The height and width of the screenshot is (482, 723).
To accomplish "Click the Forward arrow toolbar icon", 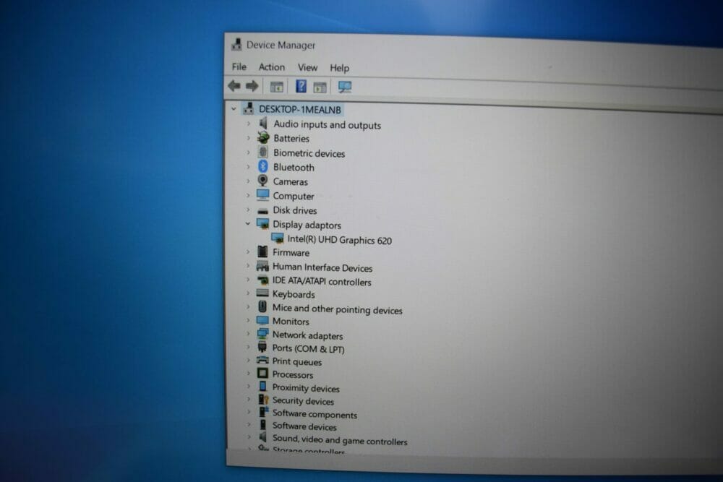I will coord(252,86).
